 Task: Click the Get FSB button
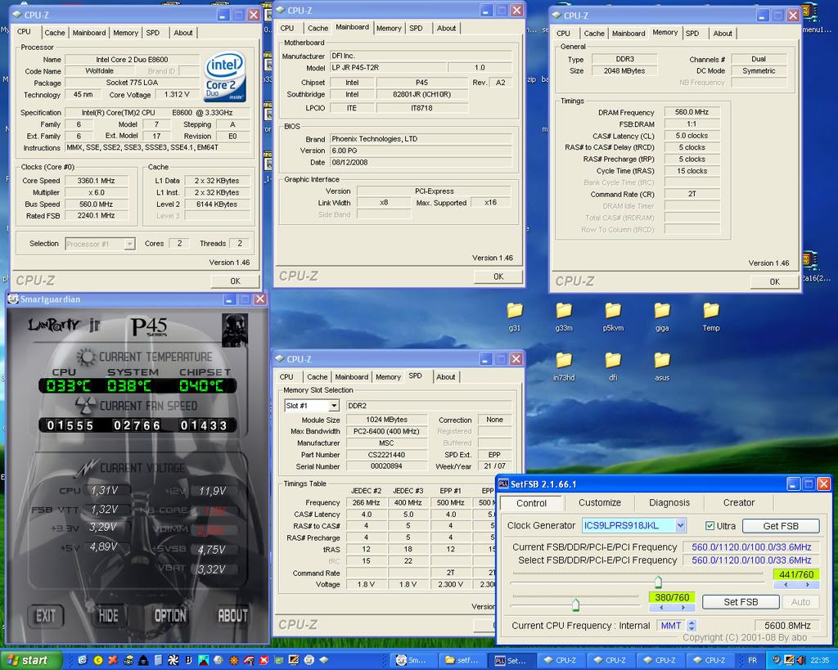780,525
